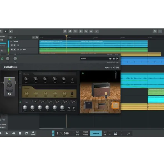Click the horizontal timeline scrollbar

[x=52, y=128]
